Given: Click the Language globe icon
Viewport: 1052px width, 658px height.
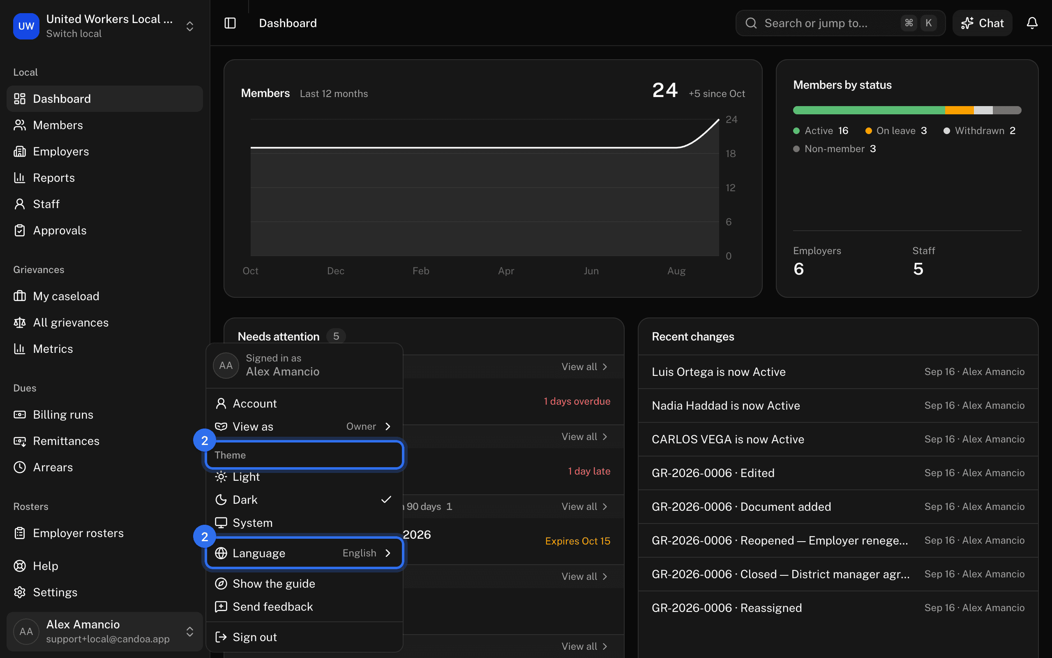Looking at the screenshot, I should pos(221,553).
